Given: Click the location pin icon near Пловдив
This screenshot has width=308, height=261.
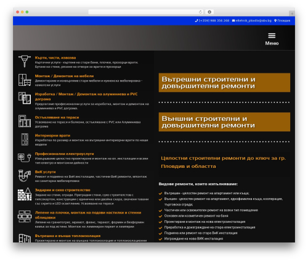Looking at the screenshot, I should [275, 20].
